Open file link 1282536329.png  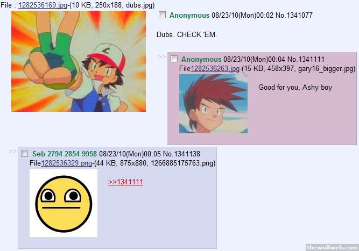pos(66,163)
